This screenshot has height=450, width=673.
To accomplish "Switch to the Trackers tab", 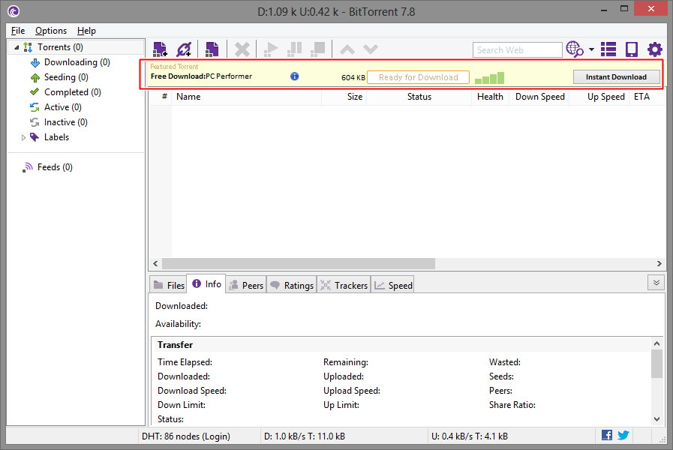I will 344,285.
